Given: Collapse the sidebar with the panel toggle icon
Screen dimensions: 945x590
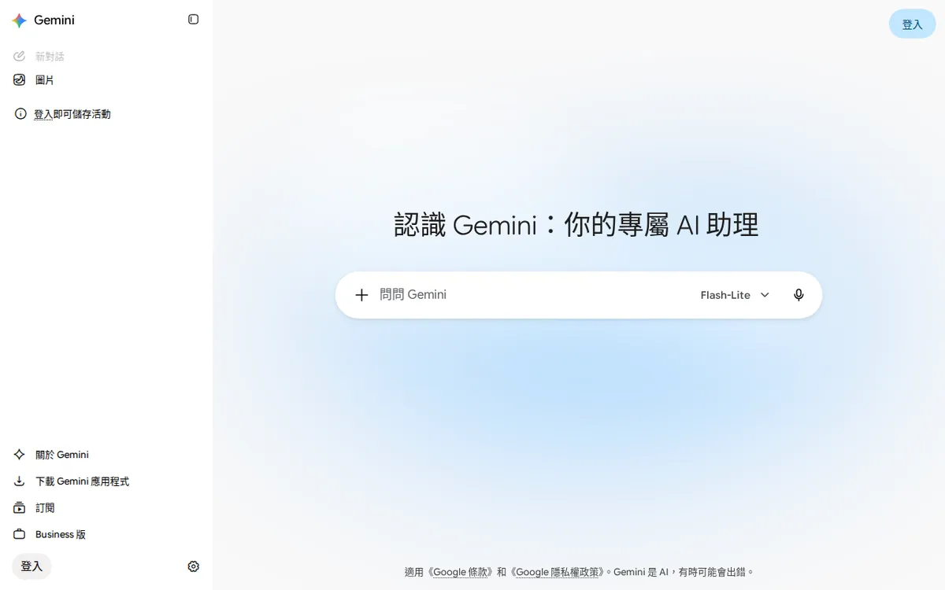Looking at the screenshot, I should (x=194, y=20).
